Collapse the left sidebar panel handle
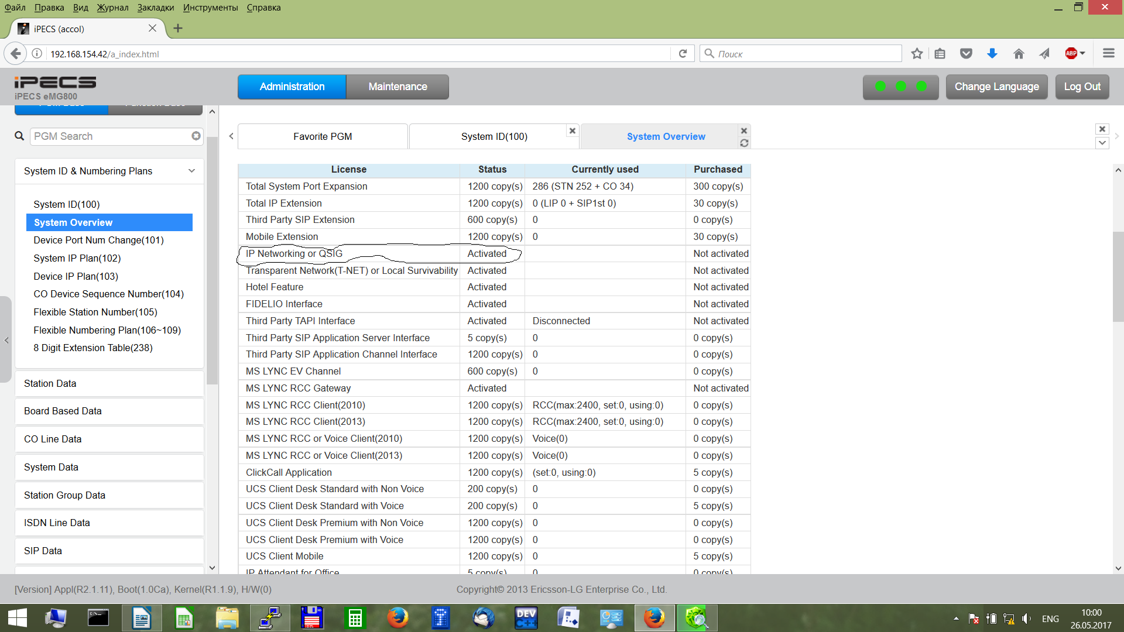The height and width of the screenshot is (632, 1124). click(6, 339)
